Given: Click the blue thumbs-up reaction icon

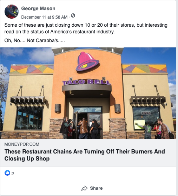Looking at the screenshot, I should tap(7, 173).
